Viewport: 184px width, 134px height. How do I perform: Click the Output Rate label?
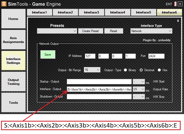pyautogui.click(x=160, y=89)
